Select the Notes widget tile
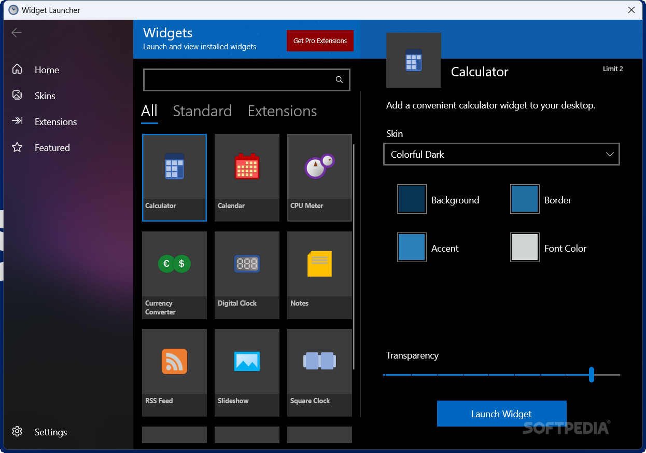 pyautogui.click(x=319, y=275)
